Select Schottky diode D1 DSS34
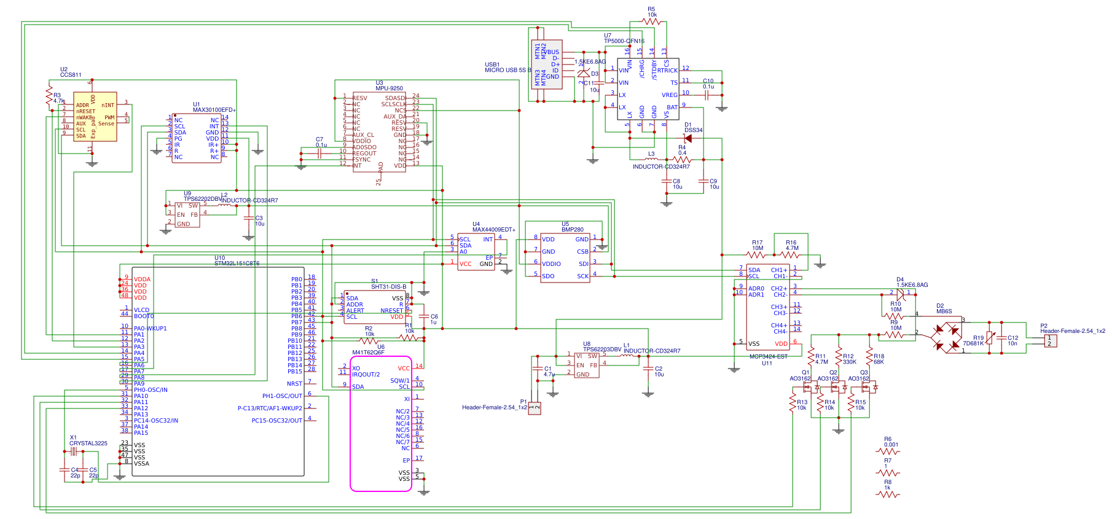This screenshot has width=1112, height=519. tap(688, 138)
